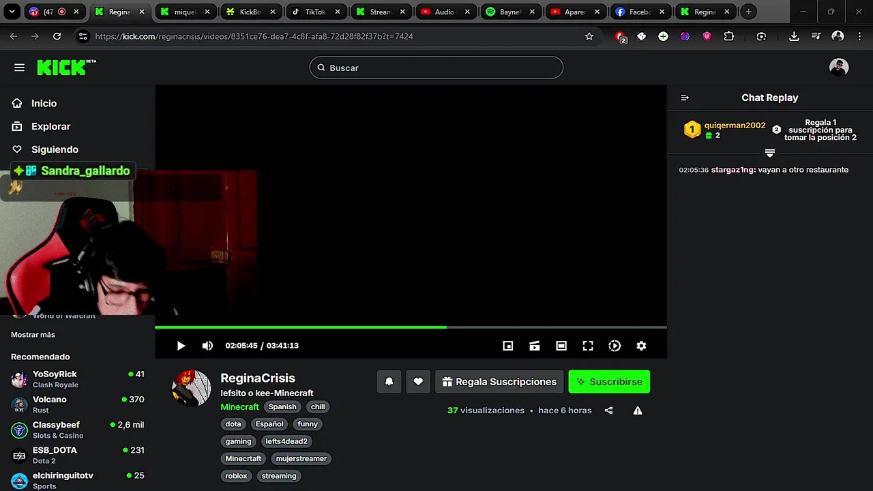Image resolution: width=873 pixels, height=491 pixels.
Task: Switch to the TikTok tab
Action: tap(316, 12)
